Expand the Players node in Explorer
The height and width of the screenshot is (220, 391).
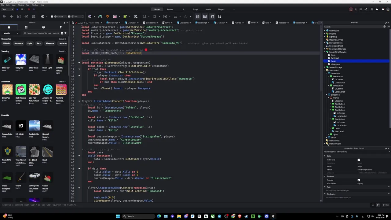click(325, 34)
